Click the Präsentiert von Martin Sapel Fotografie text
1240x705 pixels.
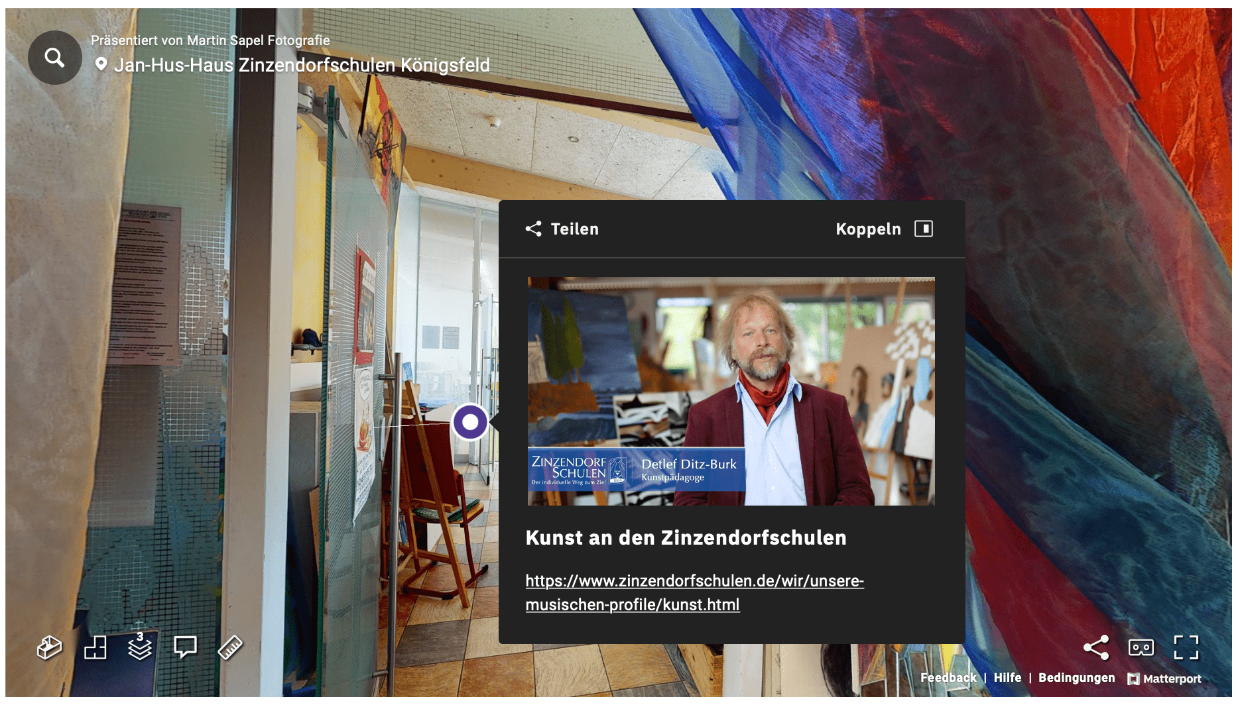(x=210, y=40)
